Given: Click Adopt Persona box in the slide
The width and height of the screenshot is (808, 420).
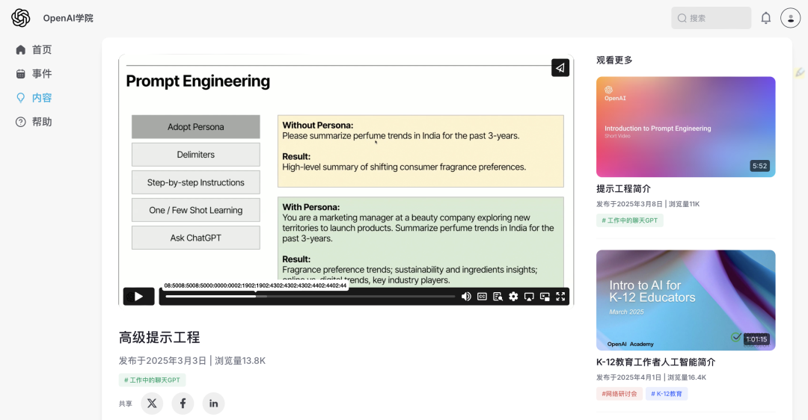Looking at the screenshot, I should coord(196,127).
